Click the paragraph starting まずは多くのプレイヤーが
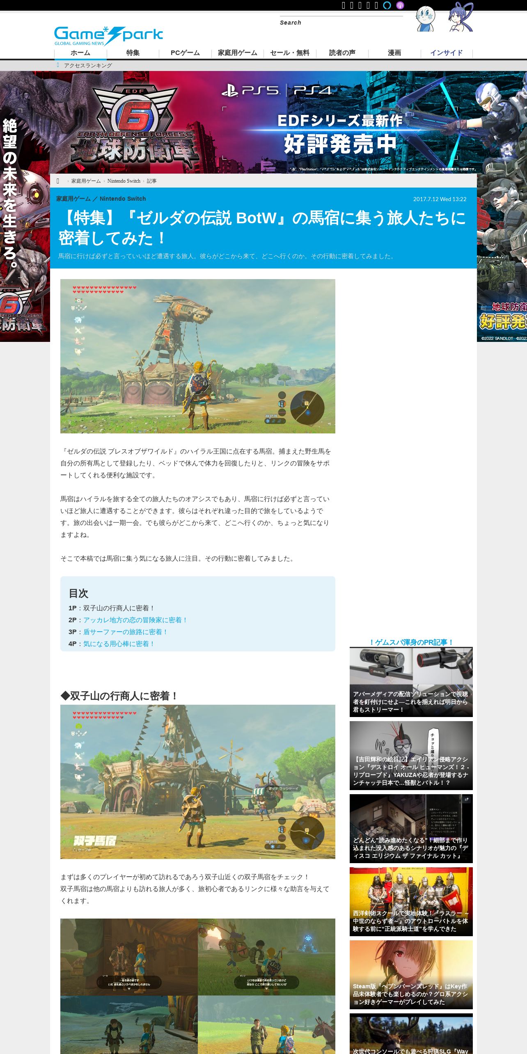The height and width of the screenshot is (1054, 527). pyautogui.click(x=195, y=889)
